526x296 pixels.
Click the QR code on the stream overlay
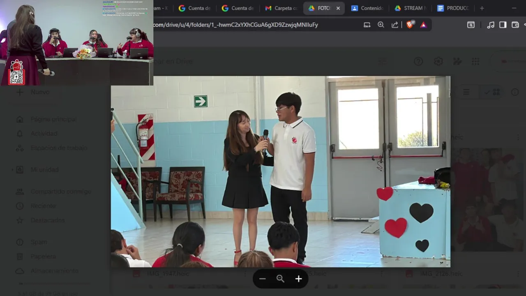16,77
